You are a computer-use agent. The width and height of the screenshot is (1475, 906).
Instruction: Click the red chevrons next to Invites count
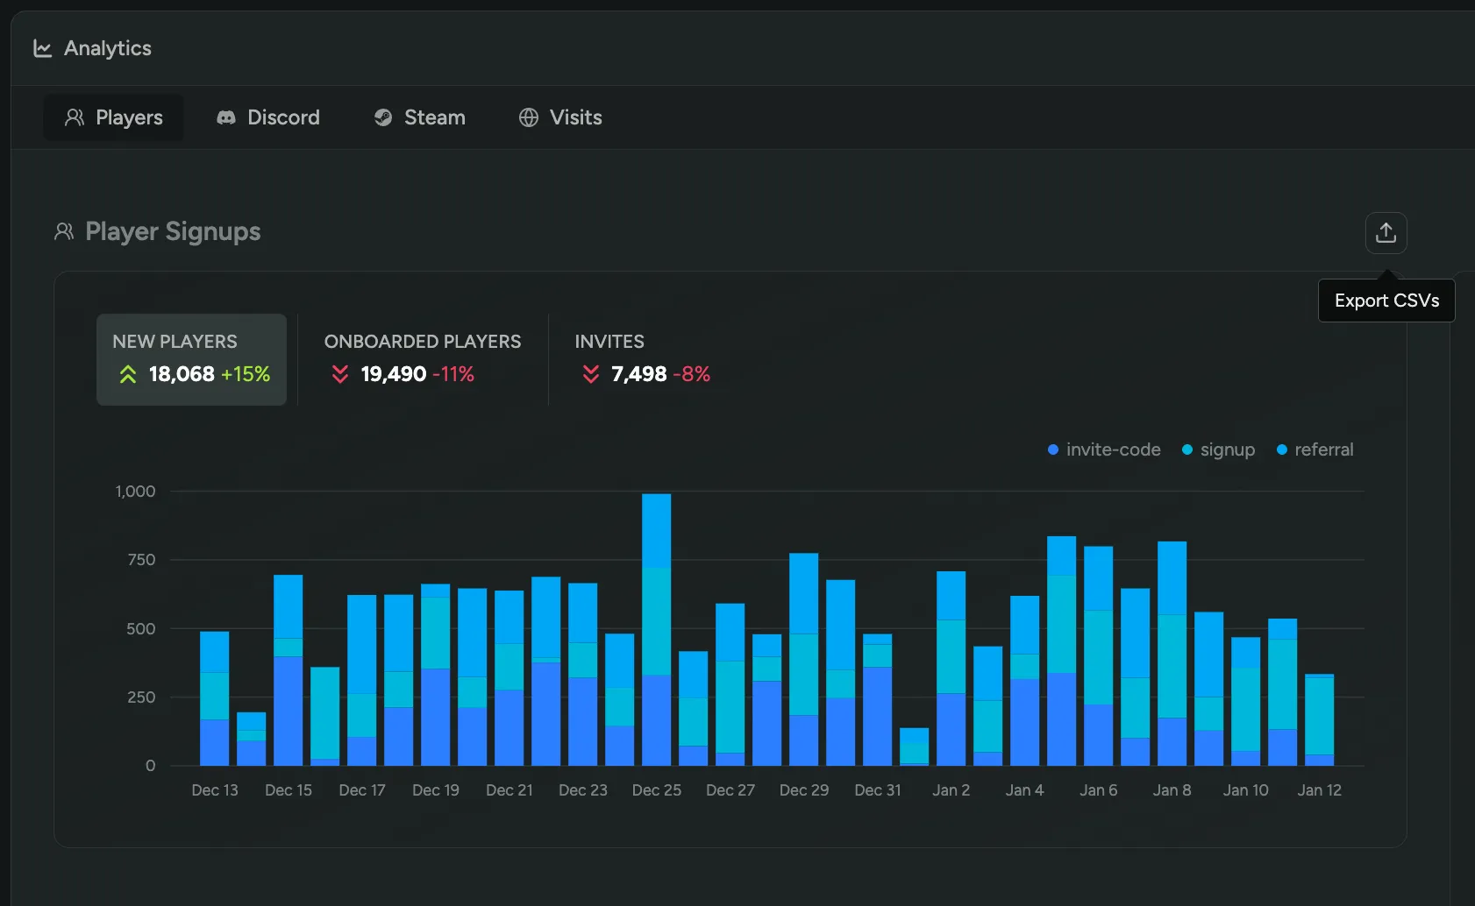[588, 374]
